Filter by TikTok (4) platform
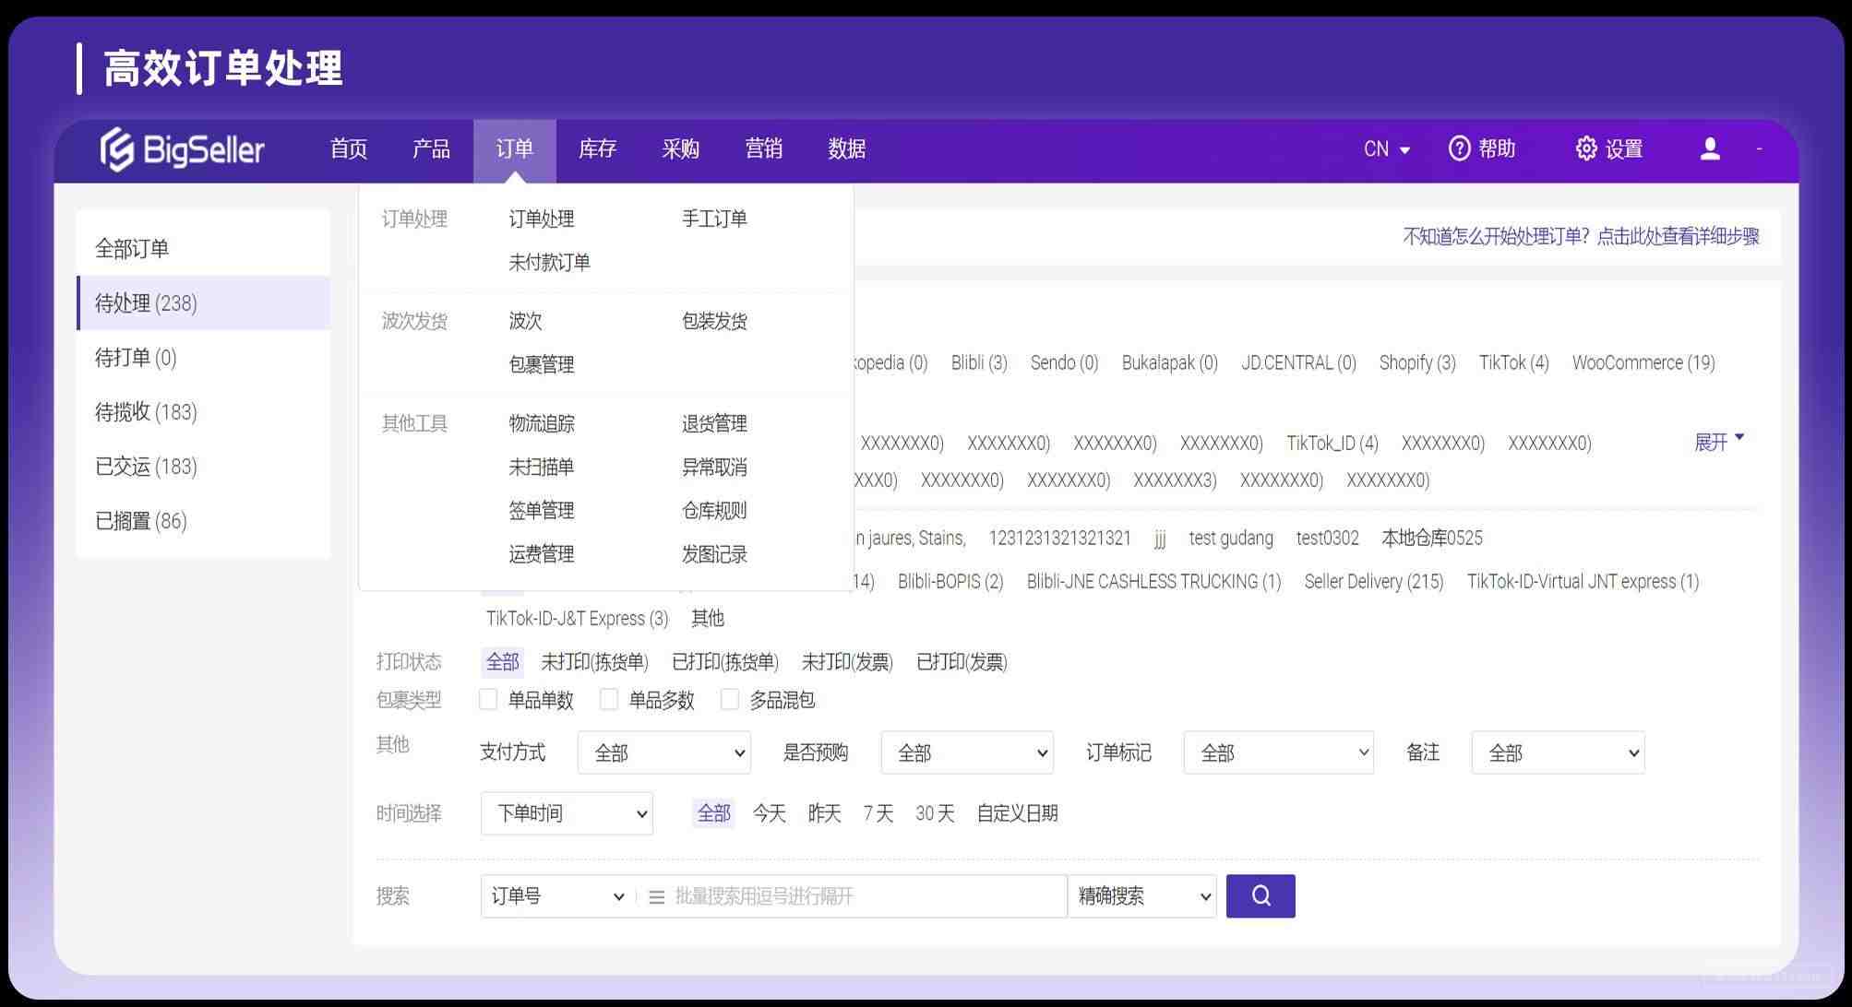 (x=1513, y=362)
